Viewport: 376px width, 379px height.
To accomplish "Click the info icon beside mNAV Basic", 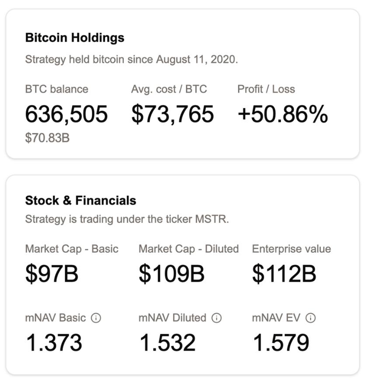I will point(96,318).
